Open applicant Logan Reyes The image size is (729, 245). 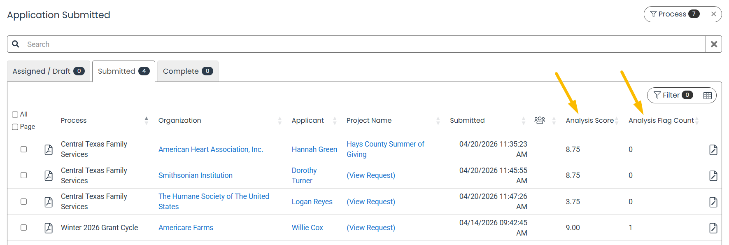point(312,202)
